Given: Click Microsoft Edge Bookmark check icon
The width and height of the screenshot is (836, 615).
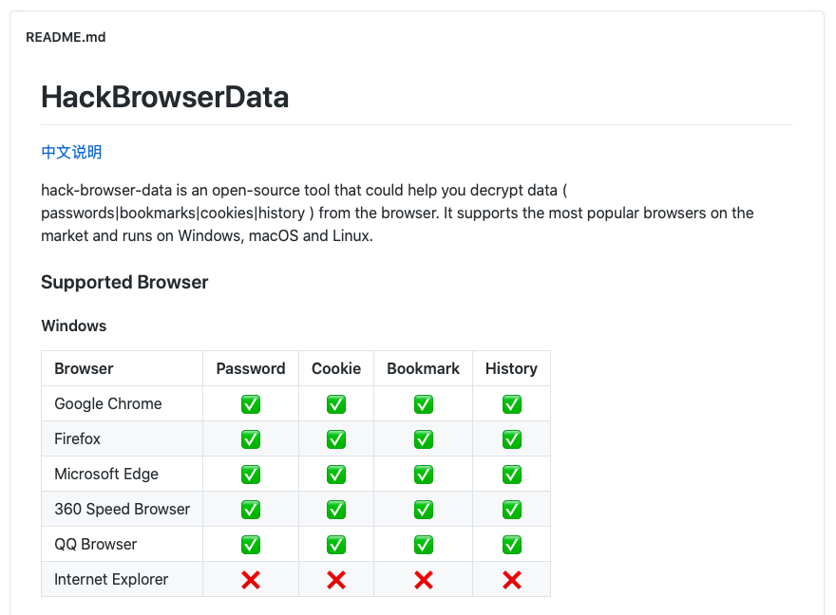Looking at the screenshot, I should [x=424, y=475].
